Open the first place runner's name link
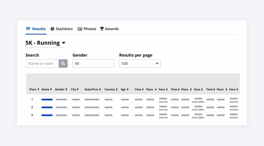Screen dimensions: 264x146 [47, 100]
